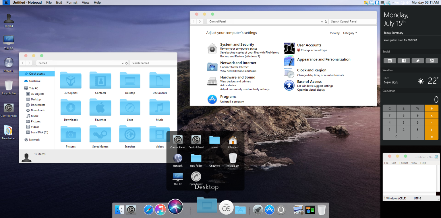Screen dimensions: 441x218
Task: Click the Change account type link
Action: [x=314, y=50]
